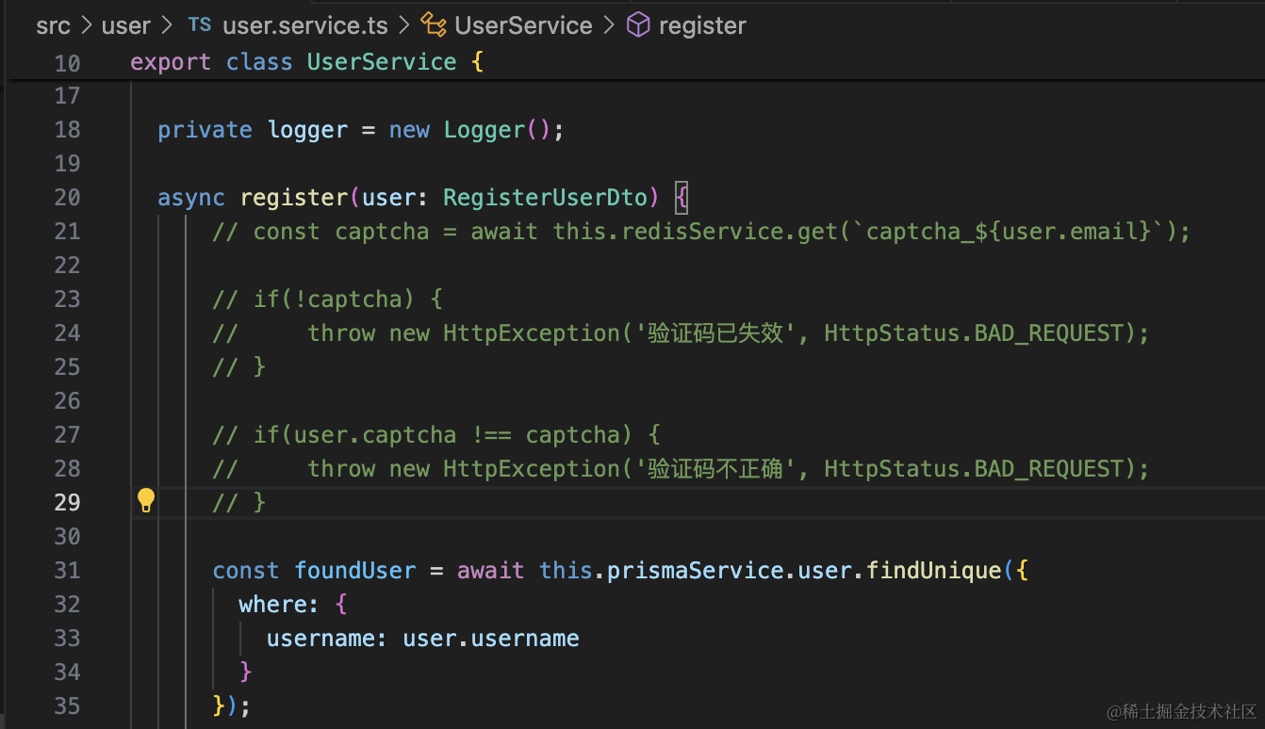This screenshot has width=1265, height=729.
Task: Select line 20 via its line number
Action: tap(67, 198)
